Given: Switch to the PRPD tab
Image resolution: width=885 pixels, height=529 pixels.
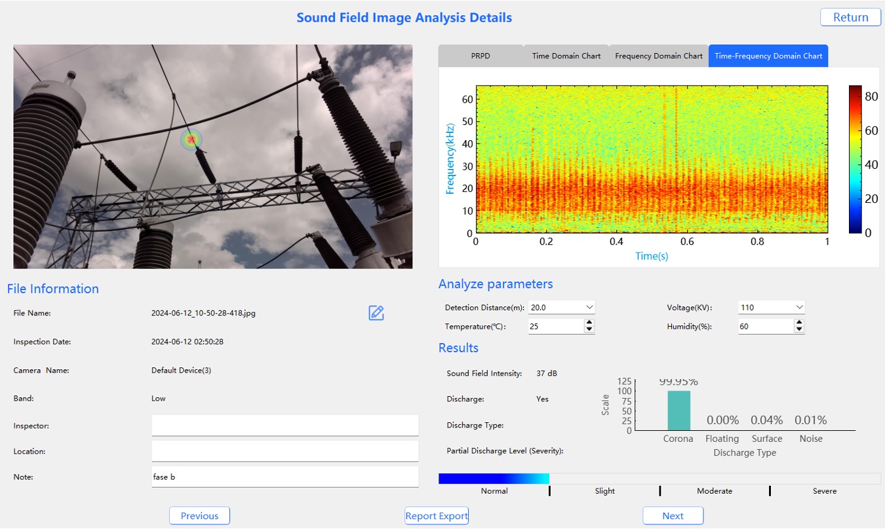Looking at the screenshot, I should point(481,56).
